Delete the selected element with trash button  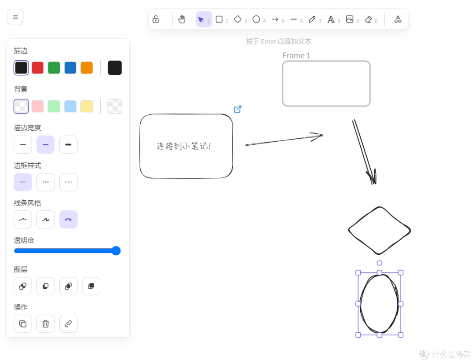(46, 324)
